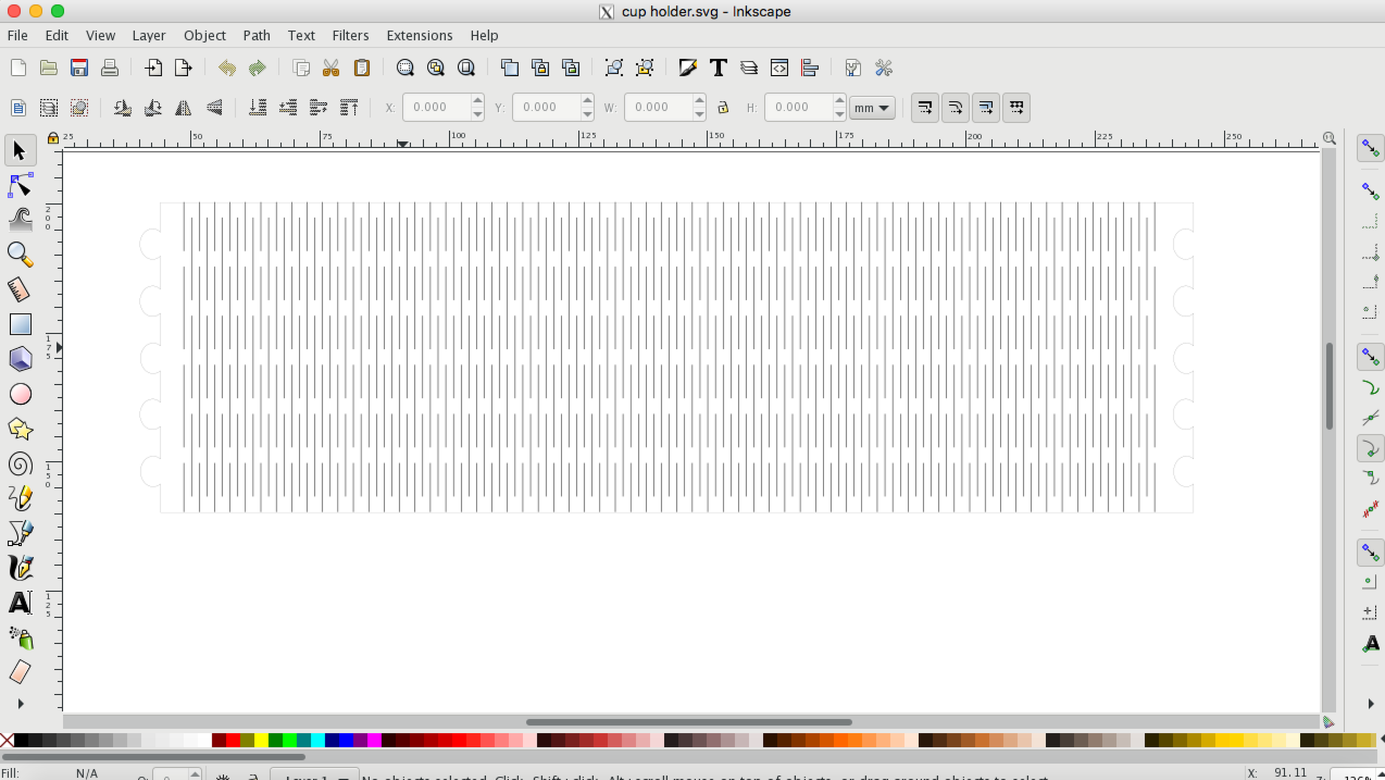Print the document
The height and width of the screenshot is (780, 1385).
[x=110, y=68]
